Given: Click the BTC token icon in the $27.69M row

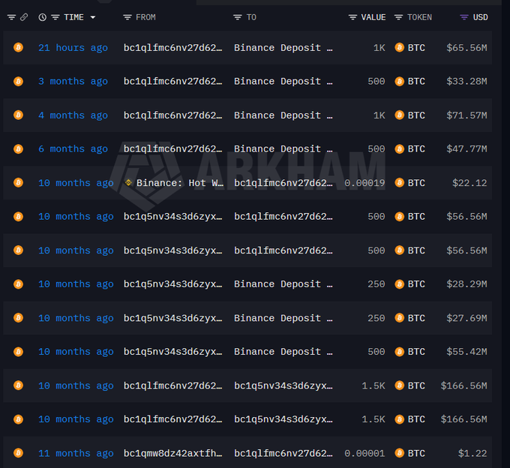Looking at the screenshot, I should (400, 318).
